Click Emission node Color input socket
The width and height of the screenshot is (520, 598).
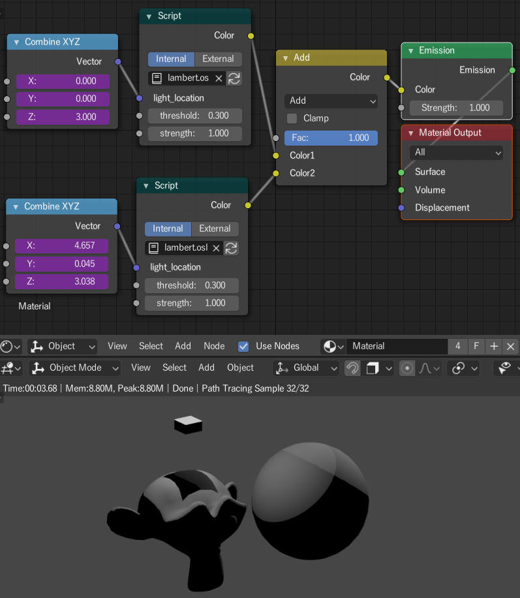point(401,90)
